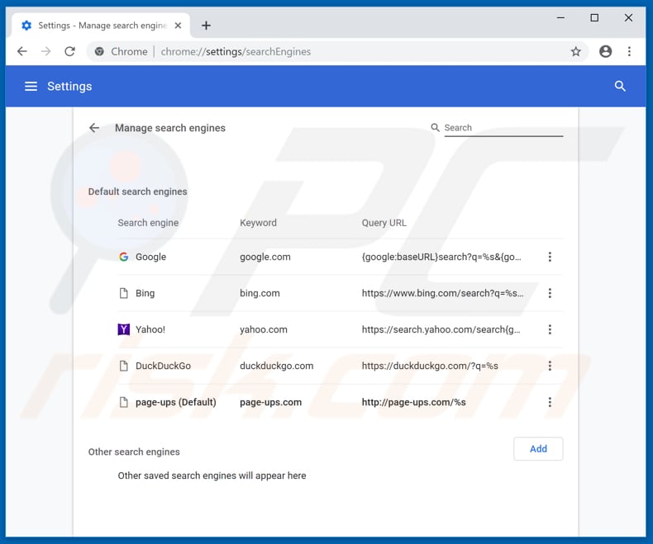Click the magnifier beside Search field

435,127
